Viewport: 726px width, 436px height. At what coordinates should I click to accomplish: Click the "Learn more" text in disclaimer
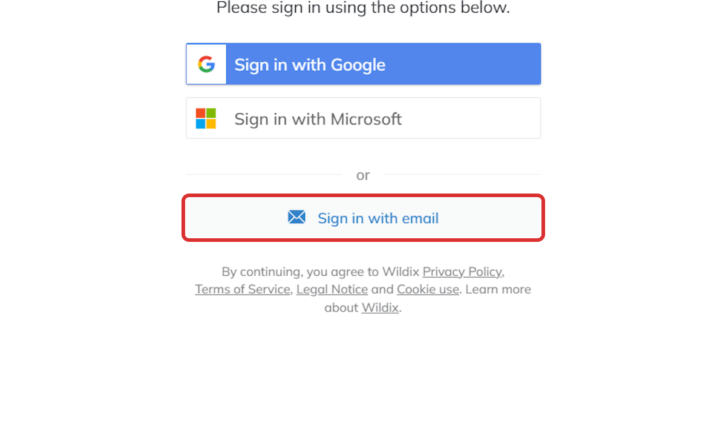point(498,289)
